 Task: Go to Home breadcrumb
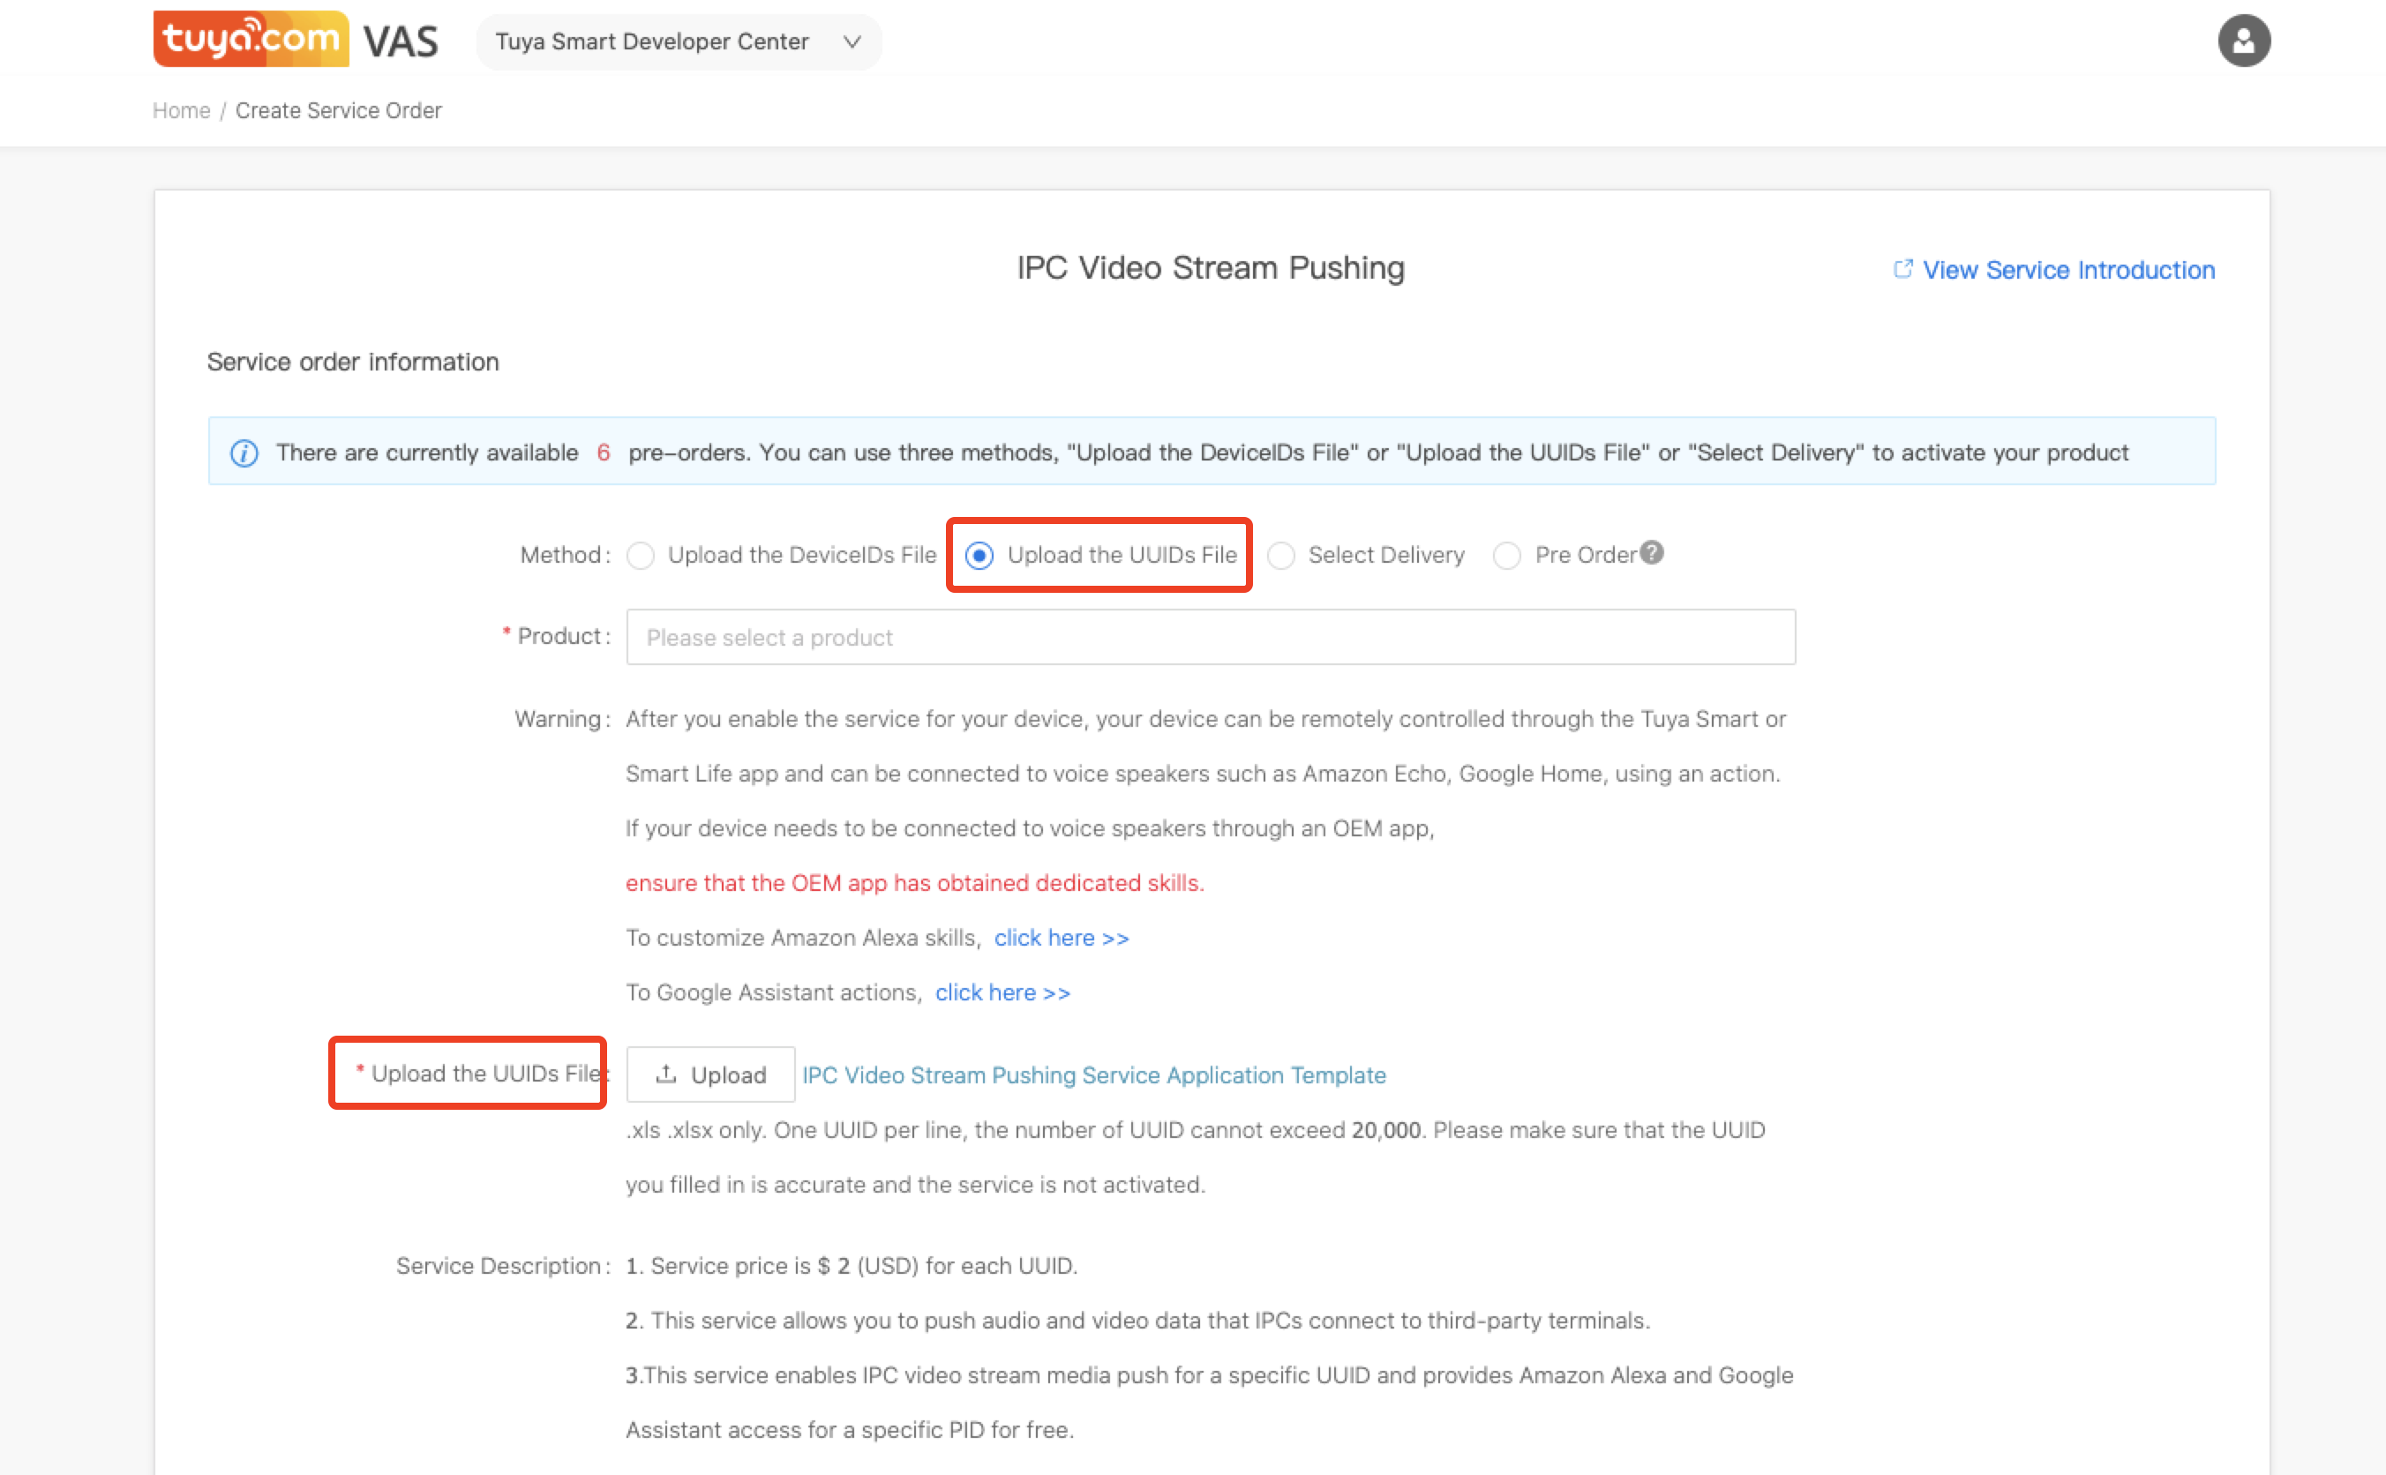pos(182,110)
